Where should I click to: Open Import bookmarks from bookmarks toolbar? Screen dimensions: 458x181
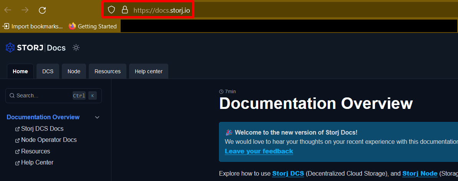point(33,26)
